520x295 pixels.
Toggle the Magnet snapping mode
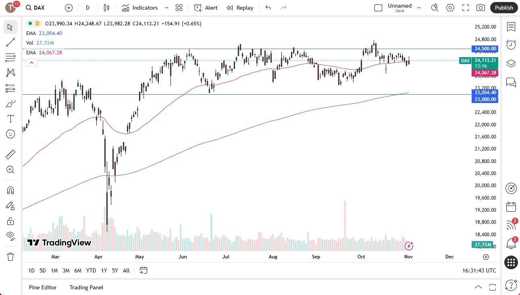point(10,190)
